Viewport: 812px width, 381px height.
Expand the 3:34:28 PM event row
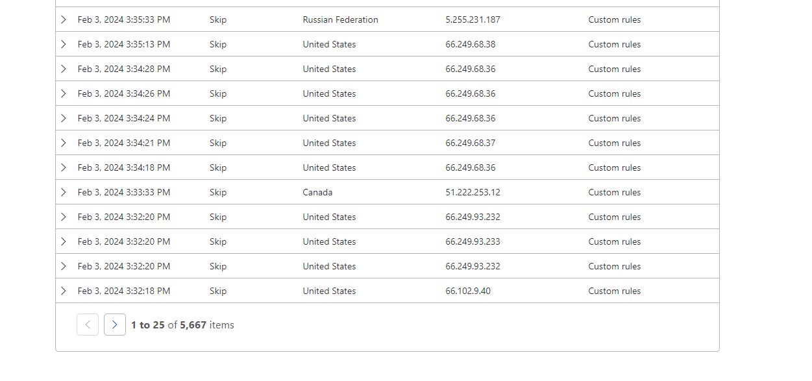click(x=64, y=69)
